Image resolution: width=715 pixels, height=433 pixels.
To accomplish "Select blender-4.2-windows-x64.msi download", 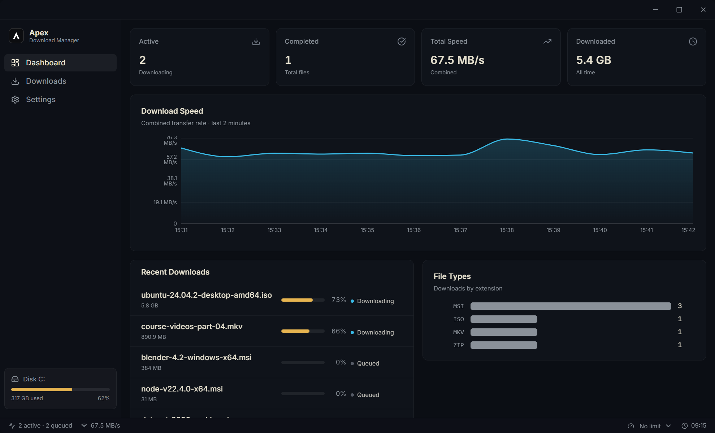I will pyautogui.click(x=272, y=362).
